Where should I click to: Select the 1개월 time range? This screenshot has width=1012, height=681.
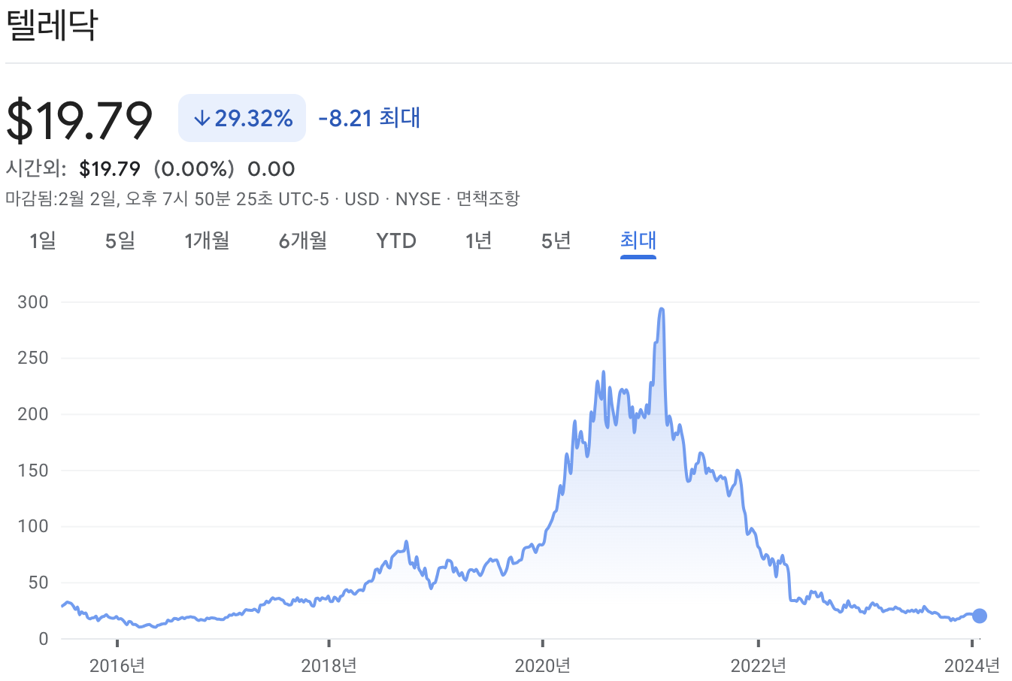(x=206, y=241)
